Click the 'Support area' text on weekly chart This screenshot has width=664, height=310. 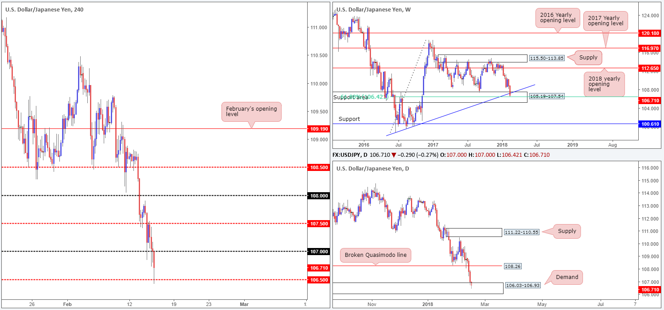click(351, 97)
